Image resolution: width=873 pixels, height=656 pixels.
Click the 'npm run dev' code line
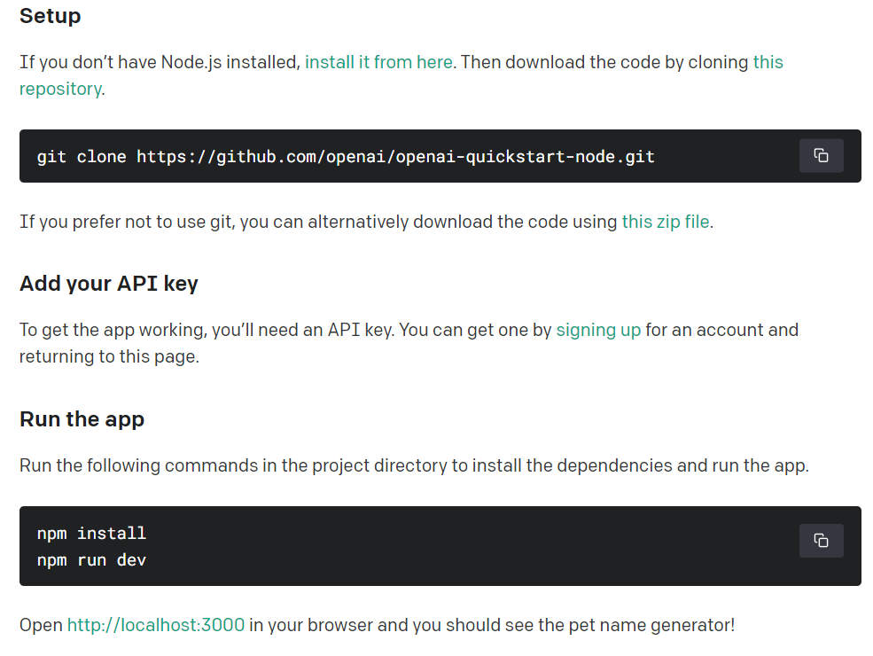click(x=91, y=560)
